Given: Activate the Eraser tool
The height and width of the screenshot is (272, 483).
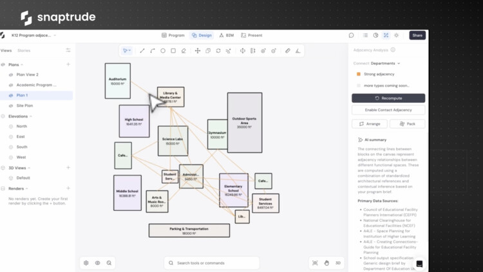Looking at the screenshot, I should coord(184,51).
